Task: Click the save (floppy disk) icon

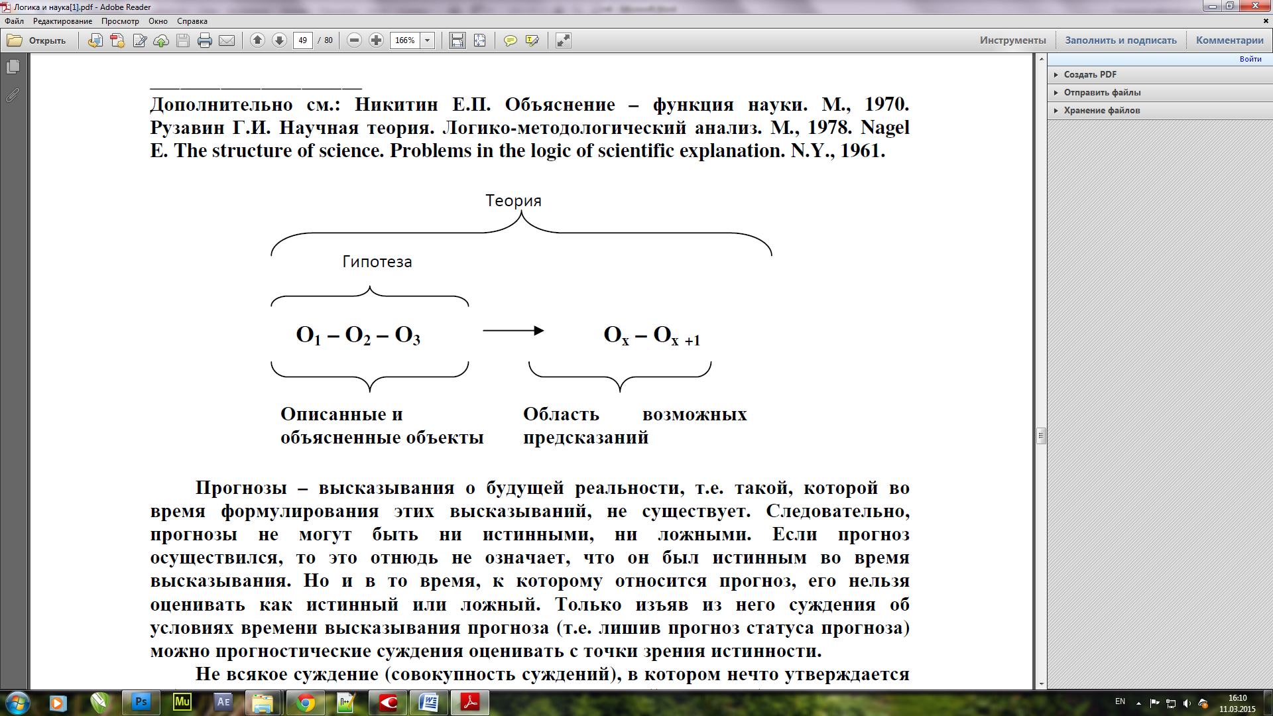Action: (183, 40)
